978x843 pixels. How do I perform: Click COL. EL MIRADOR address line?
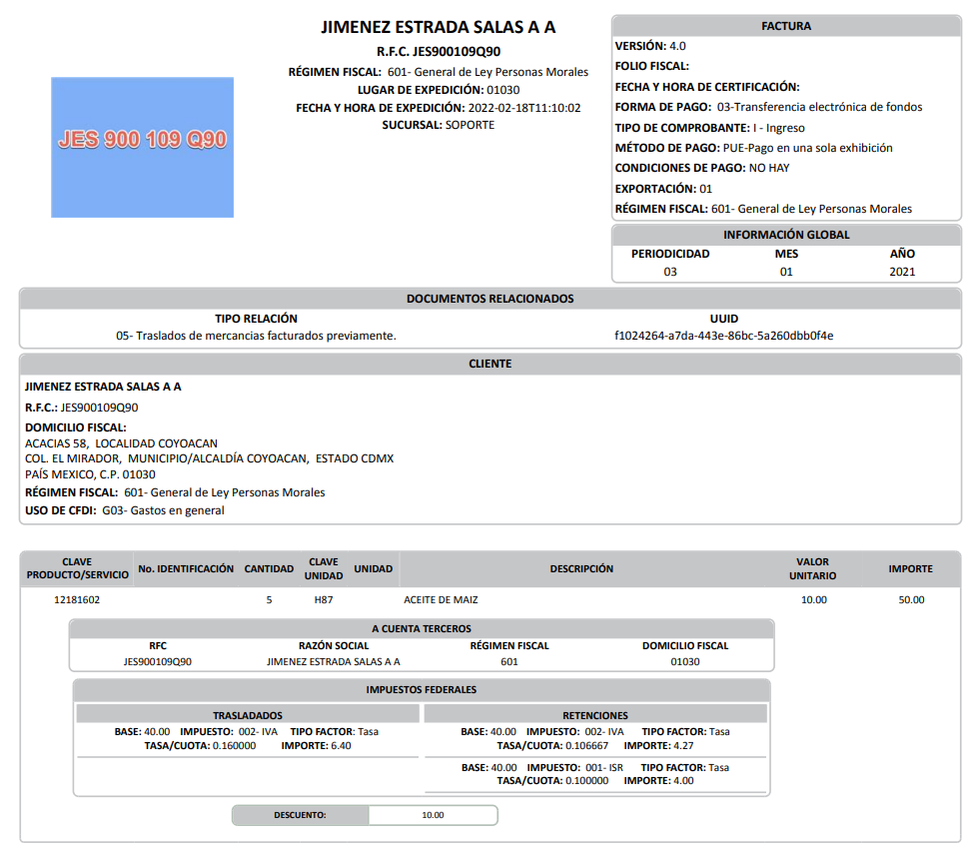(x=209, y=458)
